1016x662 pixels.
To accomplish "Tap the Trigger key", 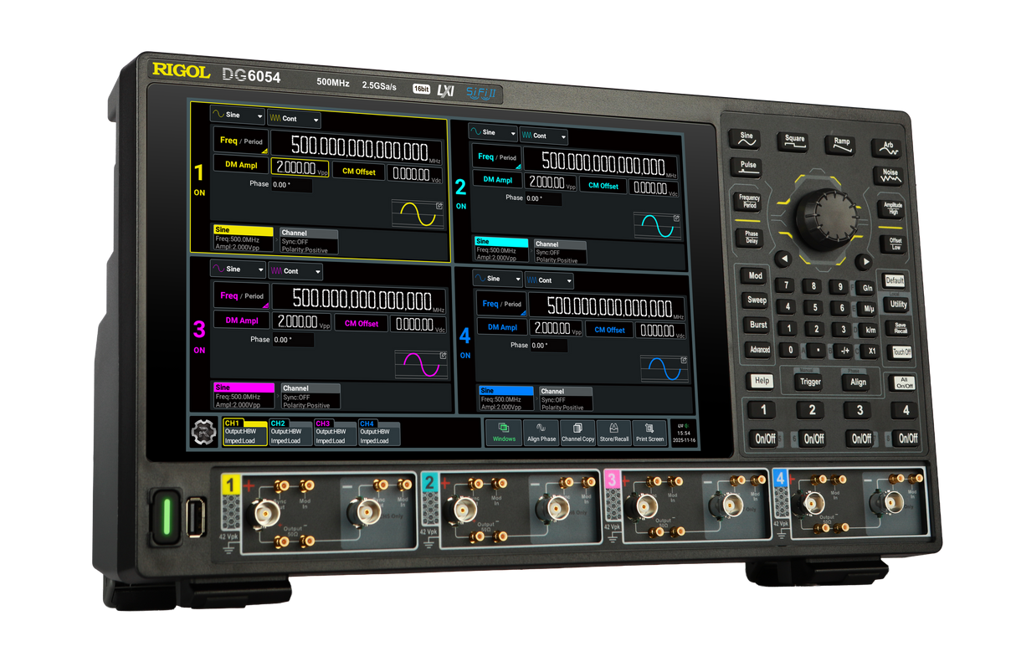I will click(x=810, y=382).
